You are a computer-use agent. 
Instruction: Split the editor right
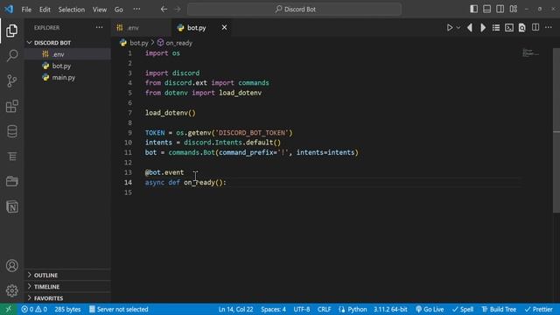(535, 27)
